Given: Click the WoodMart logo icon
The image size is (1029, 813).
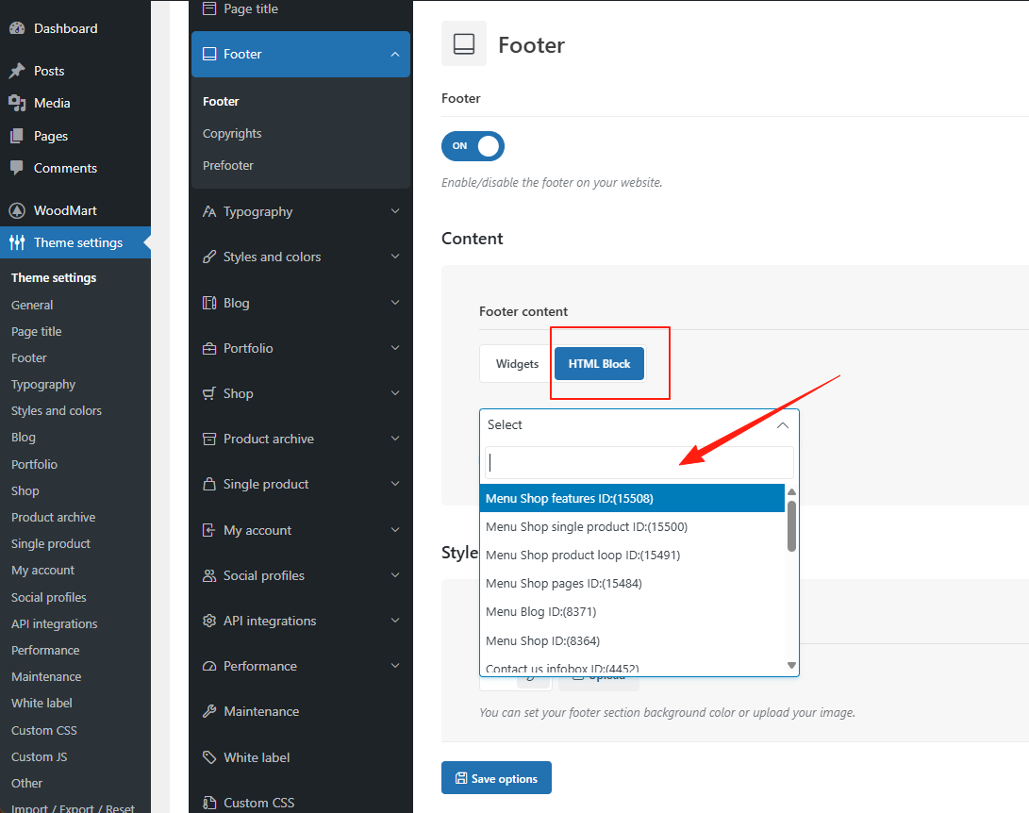Looking at the screenshot, I should click(17, 210).
